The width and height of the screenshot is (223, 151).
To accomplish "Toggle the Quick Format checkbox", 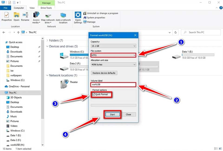I will coord(93,94).
